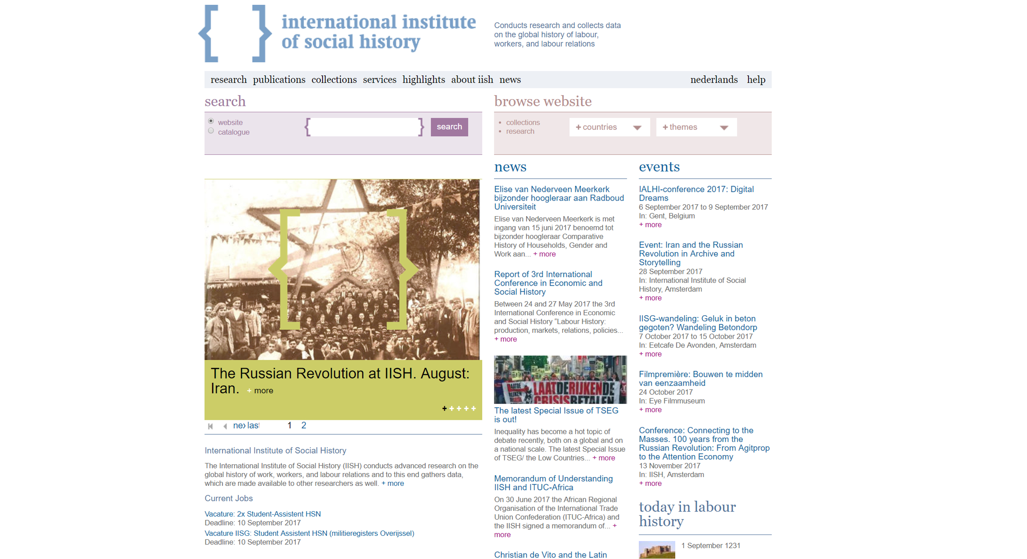Click more under IISG-wandeling event
This screenshot has height=559, width=1027.
pyautogui.click(x=650, y=354)
